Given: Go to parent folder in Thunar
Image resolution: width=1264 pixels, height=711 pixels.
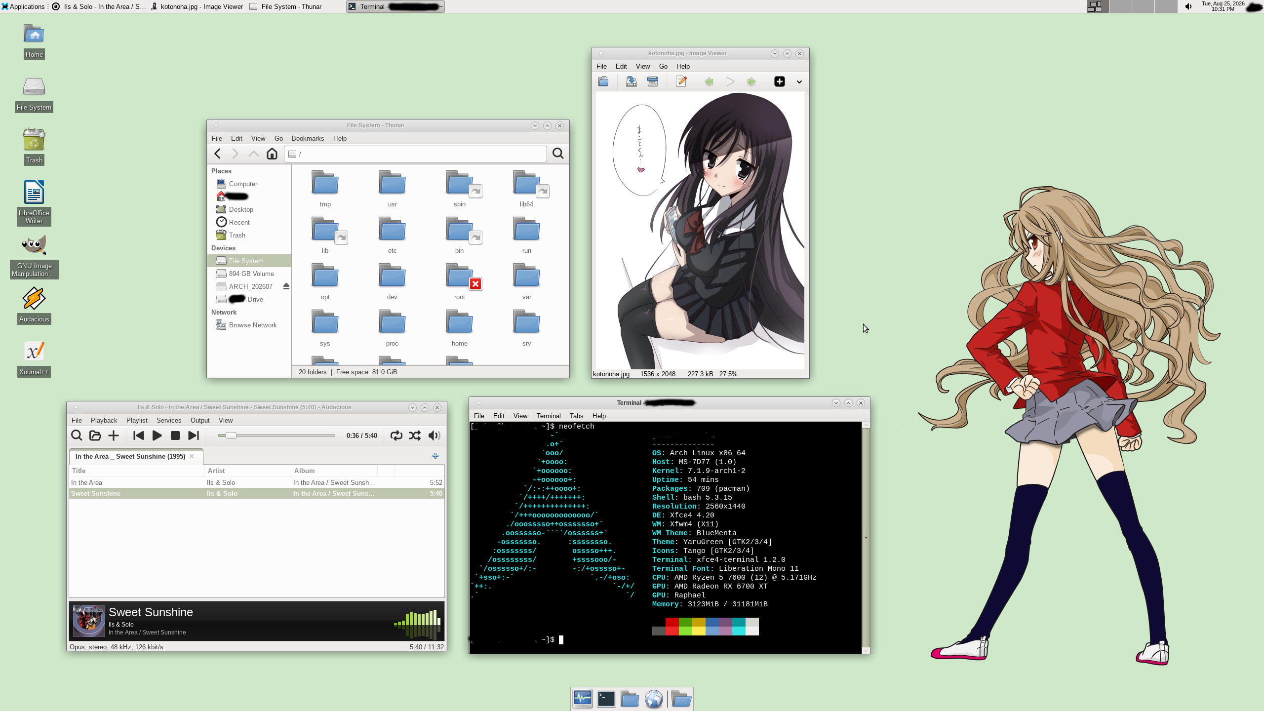Looking at the screenshot, I should click(253, 154).
